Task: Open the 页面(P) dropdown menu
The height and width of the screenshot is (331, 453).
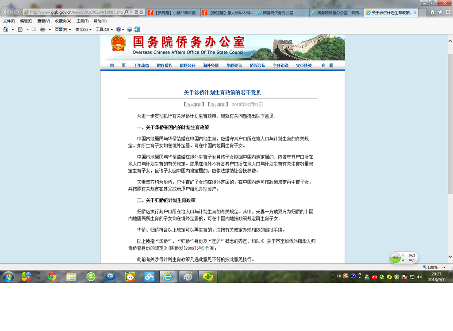Action: point(63,30)
